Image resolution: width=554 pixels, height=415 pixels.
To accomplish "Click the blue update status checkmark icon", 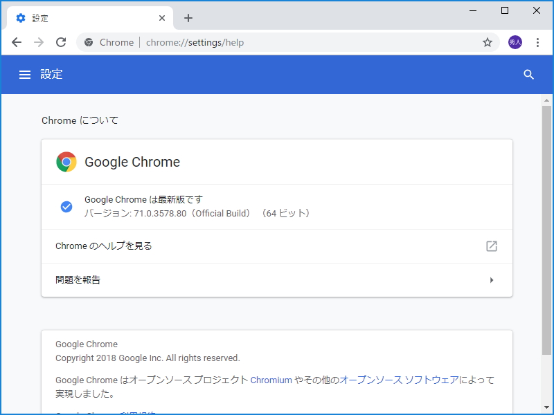I will [66, 206].
